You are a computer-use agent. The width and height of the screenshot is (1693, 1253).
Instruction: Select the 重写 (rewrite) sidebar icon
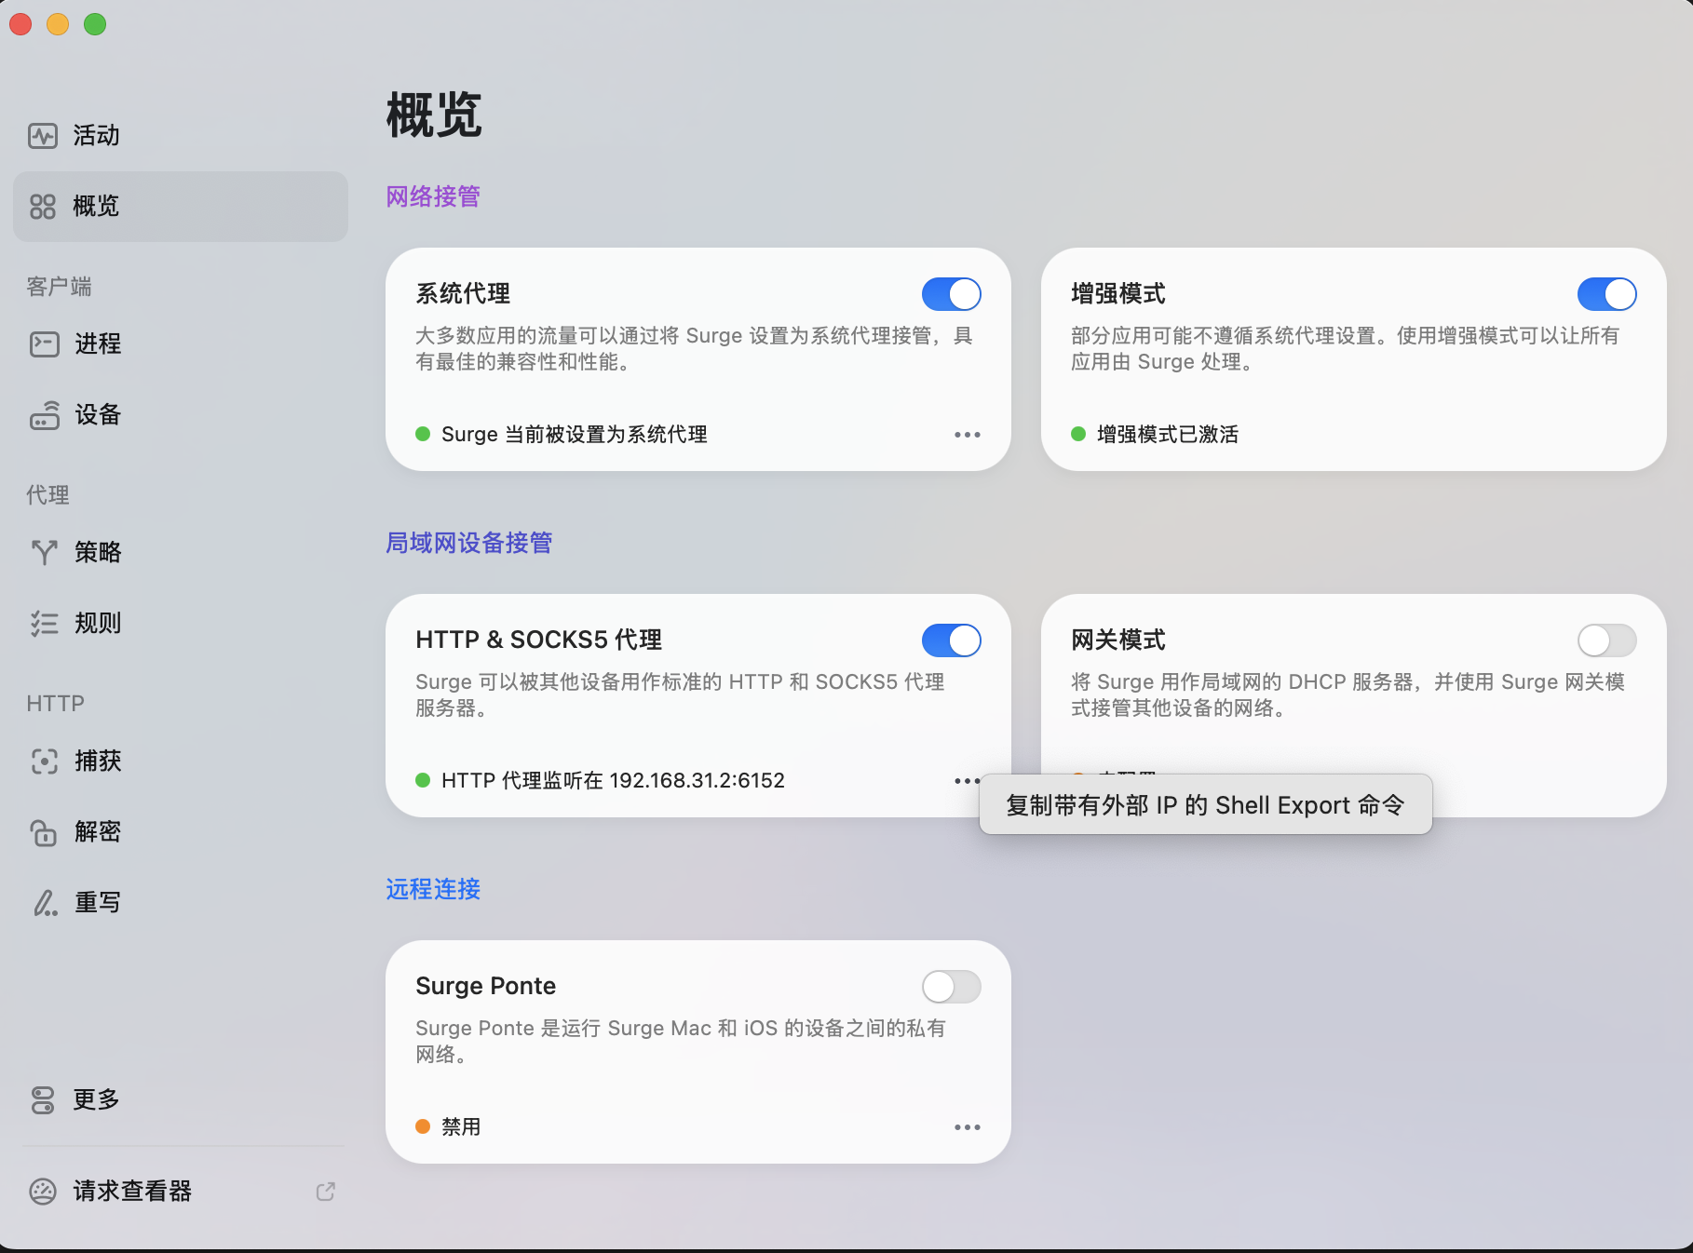point(97,901)
